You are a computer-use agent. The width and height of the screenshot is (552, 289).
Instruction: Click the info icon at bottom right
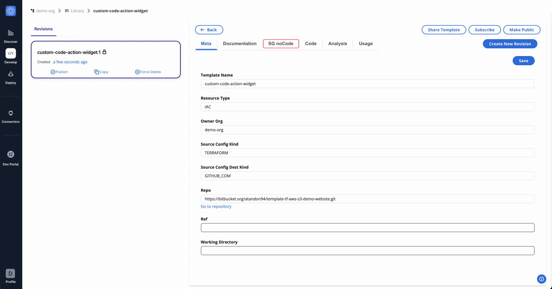point(542,279)
